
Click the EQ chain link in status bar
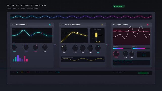17,72
